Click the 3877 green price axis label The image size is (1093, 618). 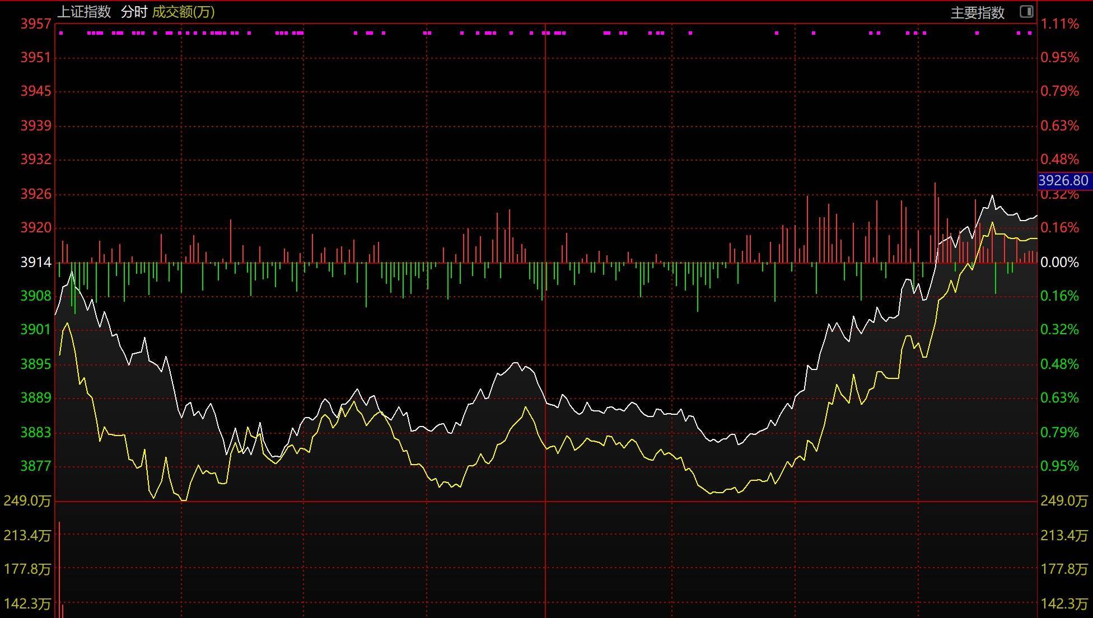click(x=36, y=466)
